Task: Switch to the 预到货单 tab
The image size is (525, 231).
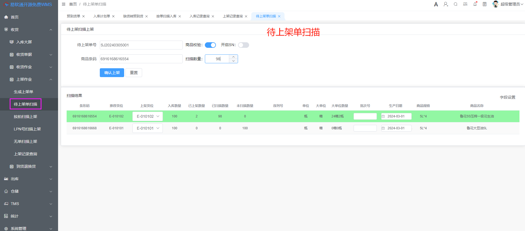Action: 74,16
